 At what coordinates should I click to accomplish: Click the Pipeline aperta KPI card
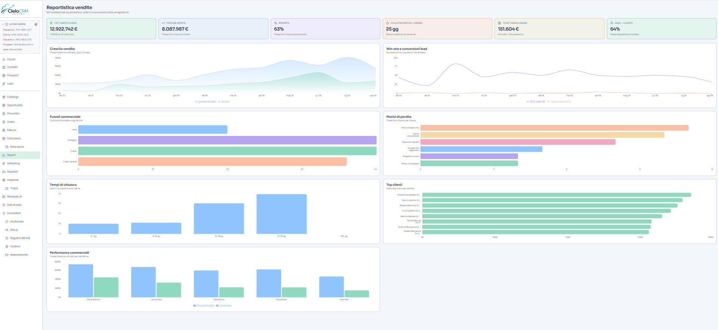(213, 29)
